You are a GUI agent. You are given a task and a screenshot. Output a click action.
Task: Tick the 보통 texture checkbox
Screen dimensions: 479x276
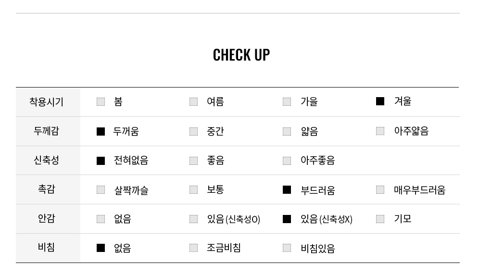[x=194, y=189]
